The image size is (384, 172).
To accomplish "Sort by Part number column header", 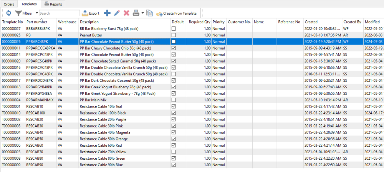I will (x=41, y=22).
